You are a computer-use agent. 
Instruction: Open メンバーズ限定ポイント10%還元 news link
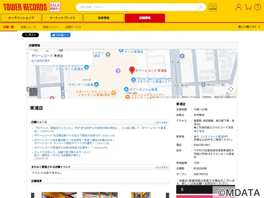click(x=74, y=142)
